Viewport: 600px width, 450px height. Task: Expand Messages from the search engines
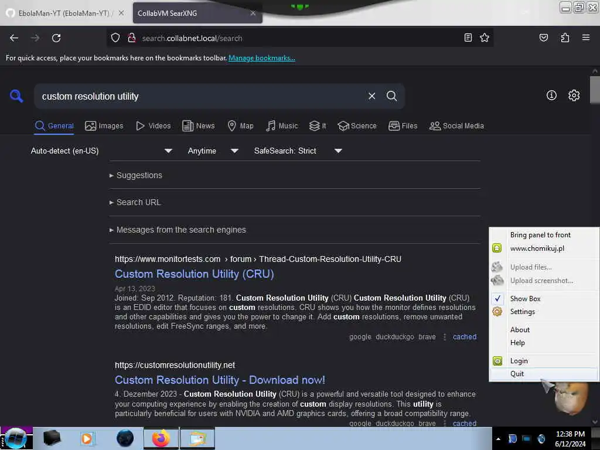(x=178, y=230)
